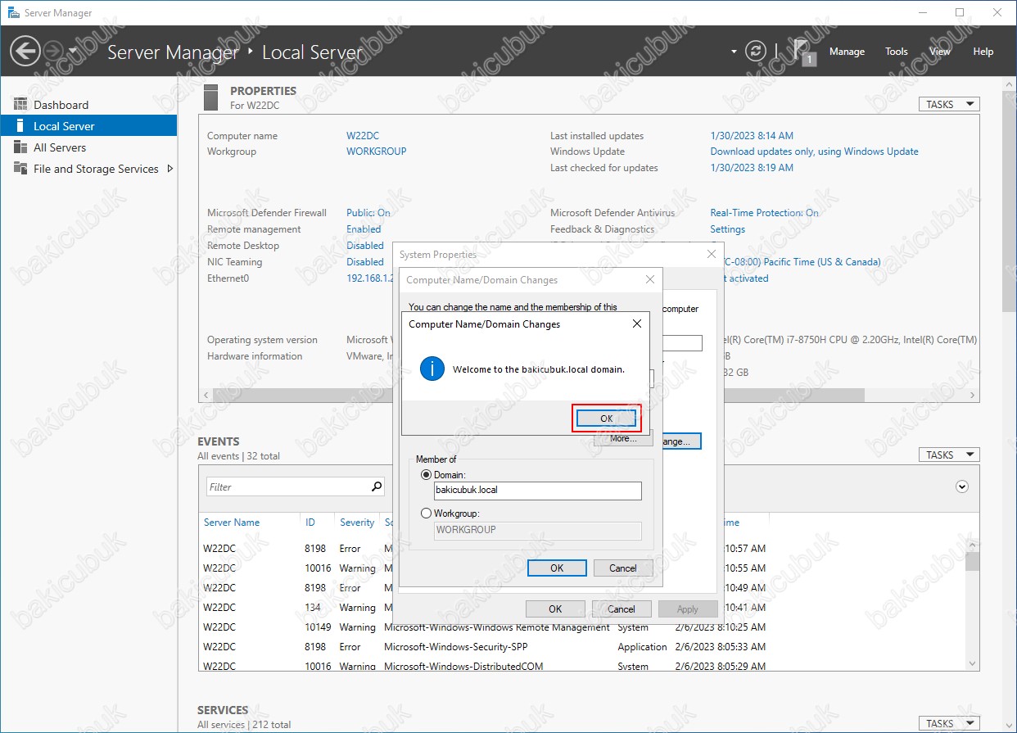
Task: Click the WORKGROUP link in Properties
Action: point(377,152)
